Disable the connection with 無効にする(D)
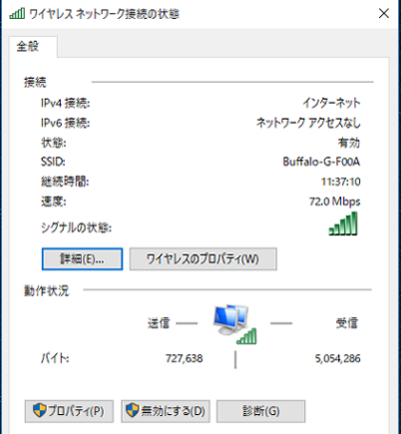 [166, 411]
